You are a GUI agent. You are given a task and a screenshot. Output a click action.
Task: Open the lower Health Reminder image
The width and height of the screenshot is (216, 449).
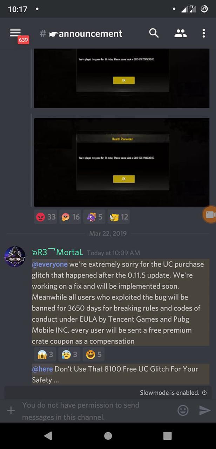coord(122,162)
